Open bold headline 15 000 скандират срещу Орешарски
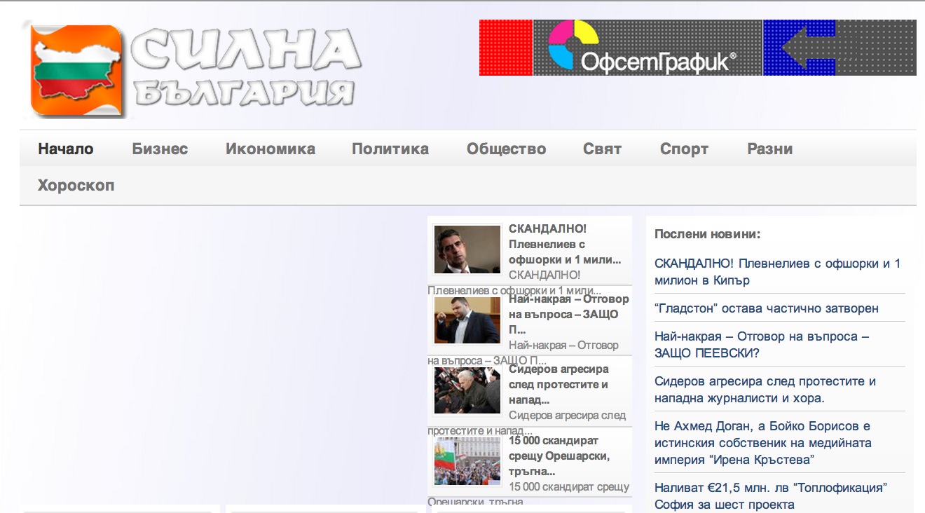This screenshot has width=925, height=513. (559, 456)
